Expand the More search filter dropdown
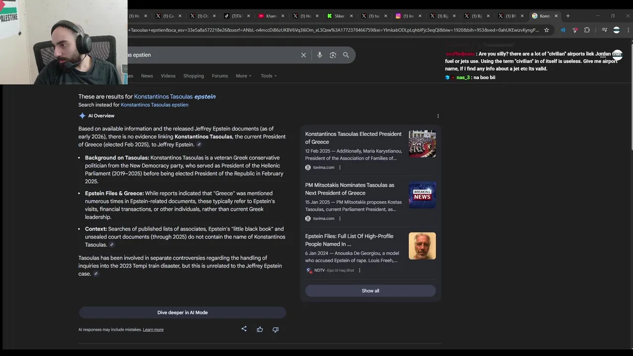This screenshot has width=633, height=356. [243, 76]
